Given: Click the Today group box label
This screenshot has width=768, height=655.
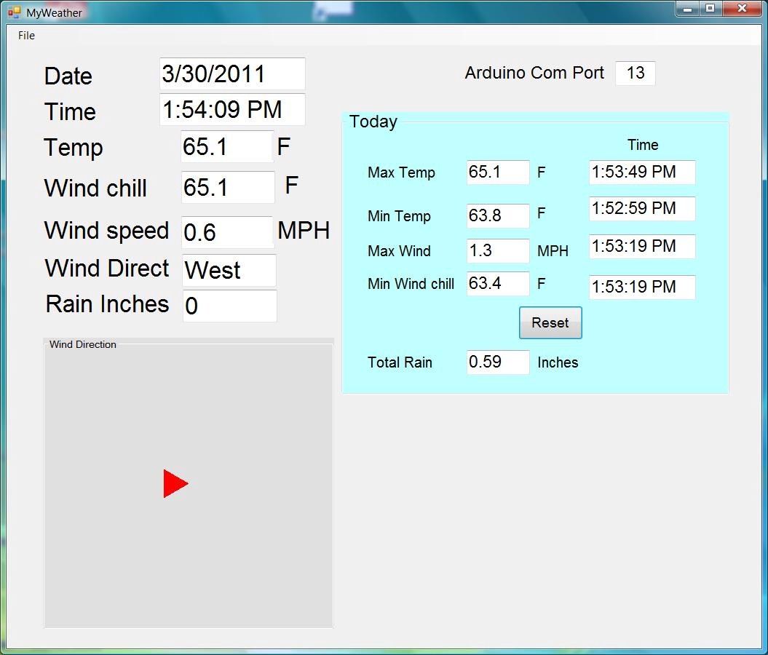Looking at the screenshot, I should (373, 122).
